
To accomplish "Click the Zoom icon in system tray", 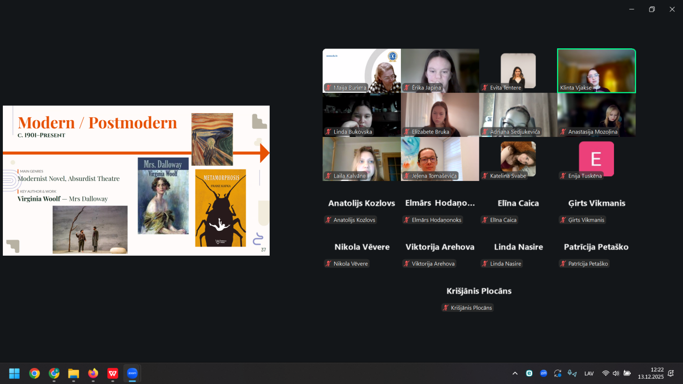I will coord(543,373).
